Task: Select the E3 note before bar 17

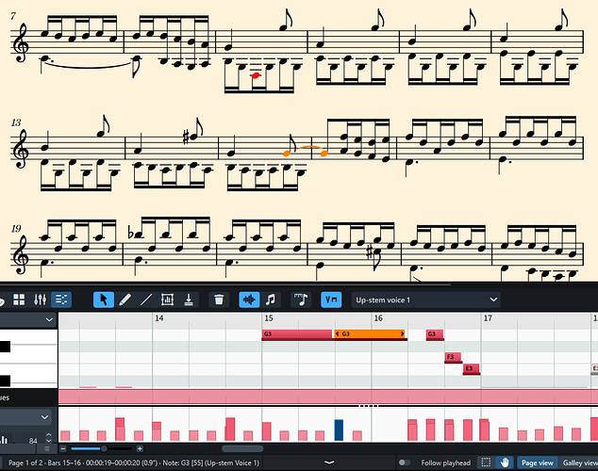Action: 472,368
